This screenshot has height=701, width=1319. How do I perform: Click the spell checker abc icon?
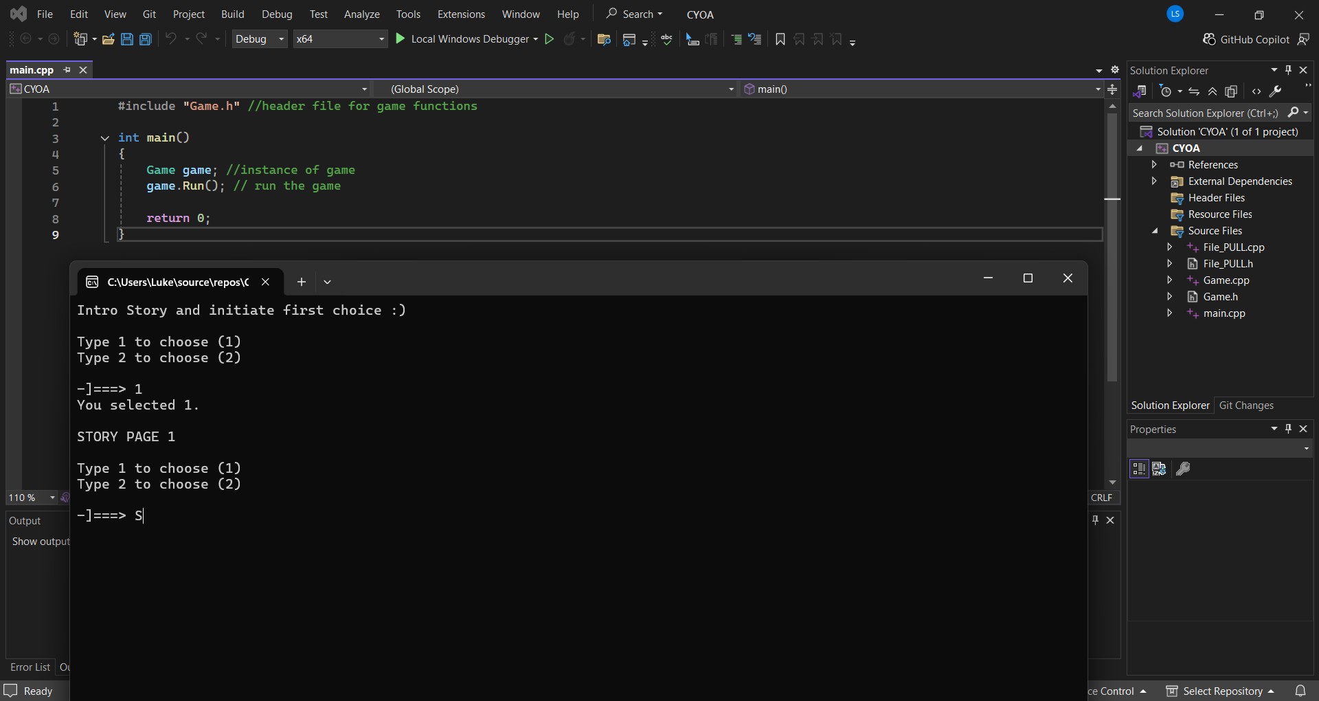(667, 39)
